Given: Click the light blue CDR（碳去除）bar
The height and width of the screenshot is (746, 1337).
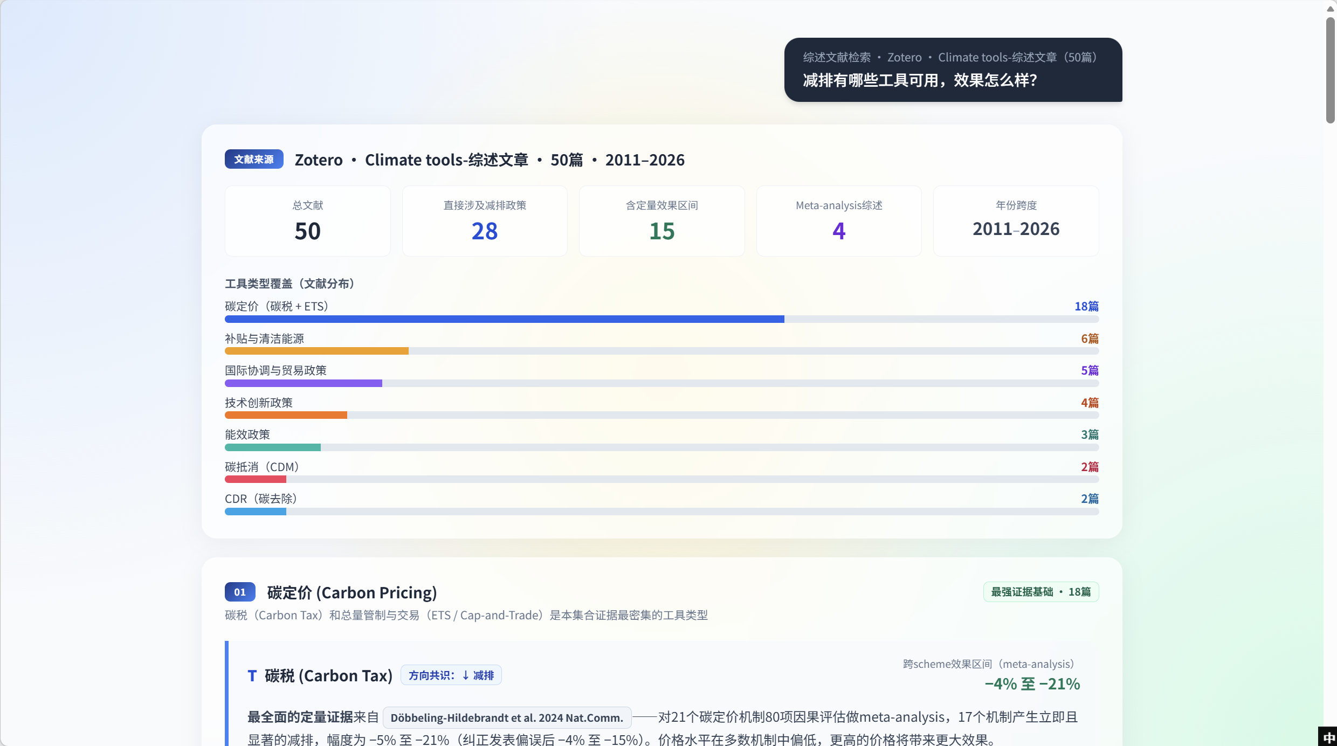Looking at the screenshot, I should (256, 512).
